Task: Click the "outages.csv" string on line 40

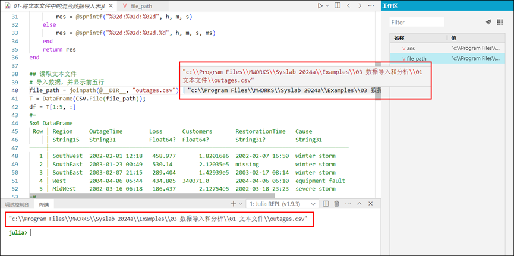Action: [155, 90]
